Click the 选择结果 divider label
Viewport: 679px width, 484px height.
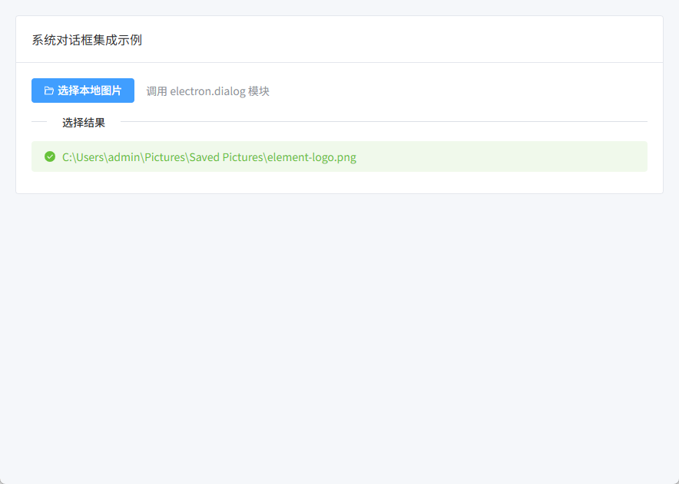(84, 122)
